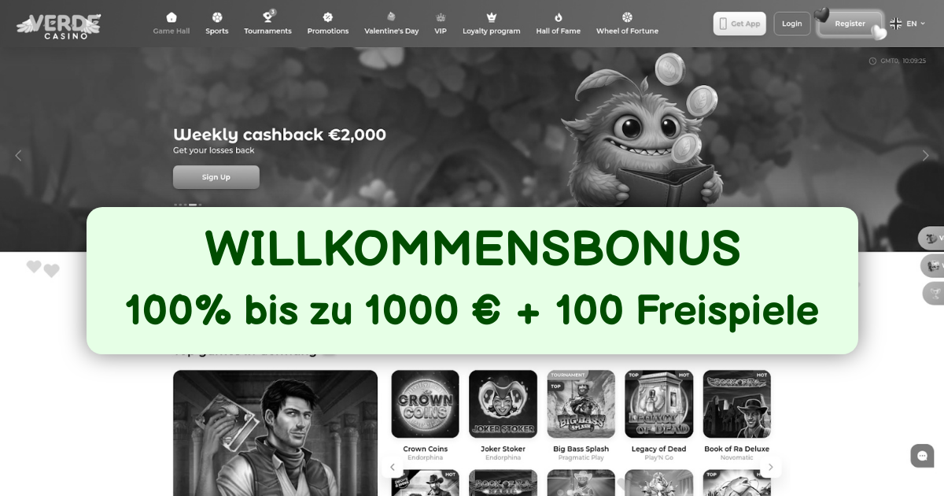Open the Crown Coins game thumbnail

click(426, 404)
